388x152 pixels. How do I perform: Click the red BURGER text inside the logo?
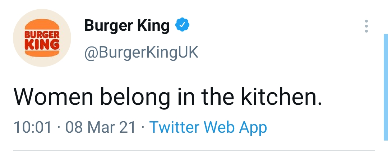pos(42,35)
